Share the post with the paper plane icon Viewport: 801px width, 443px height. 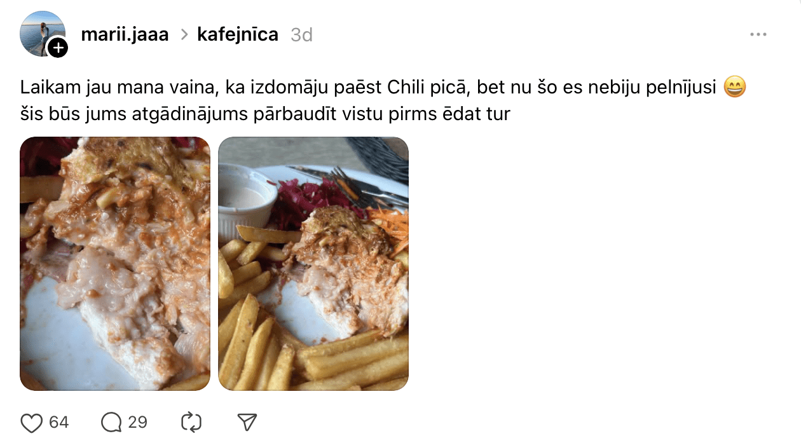(x=247, y=423)
